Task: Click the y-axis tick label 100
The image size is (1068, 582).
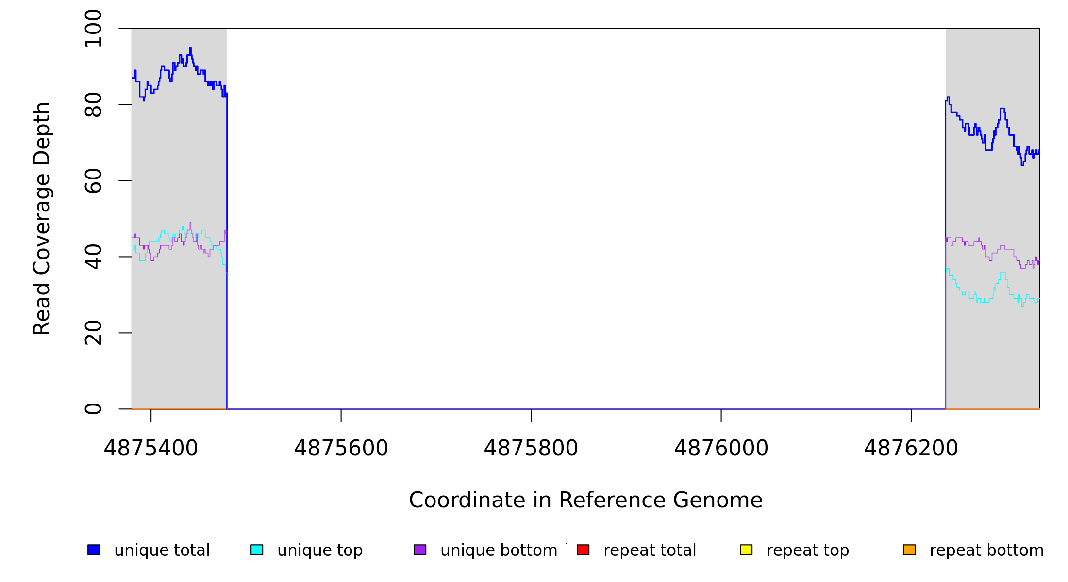Action: (93, 29)
